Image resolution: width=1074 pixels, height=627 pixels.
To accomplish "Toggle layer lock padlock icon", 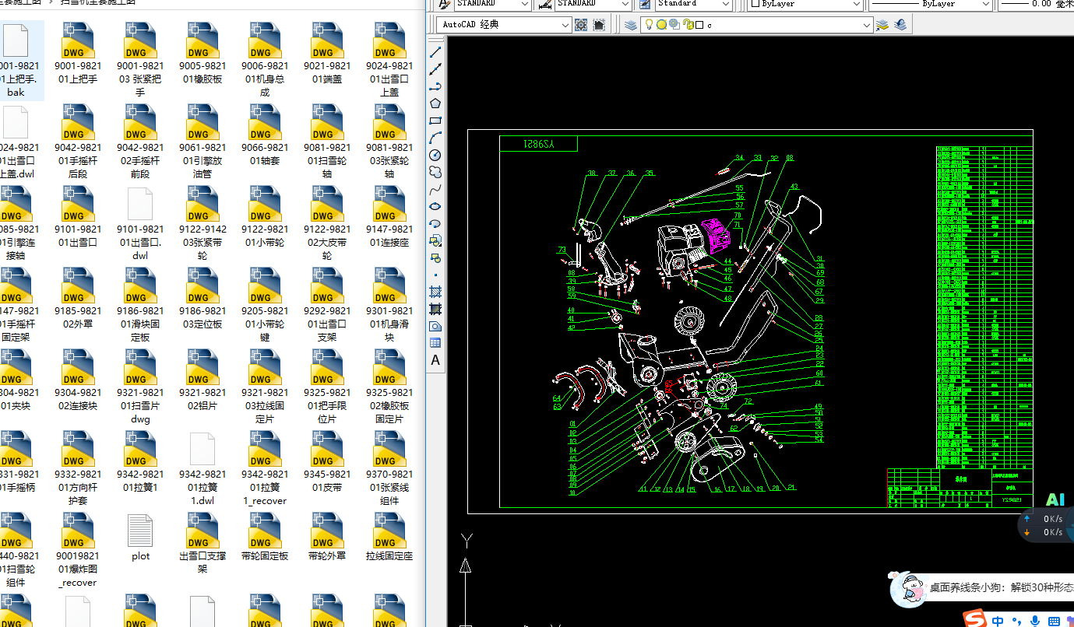I will [688, 25].
